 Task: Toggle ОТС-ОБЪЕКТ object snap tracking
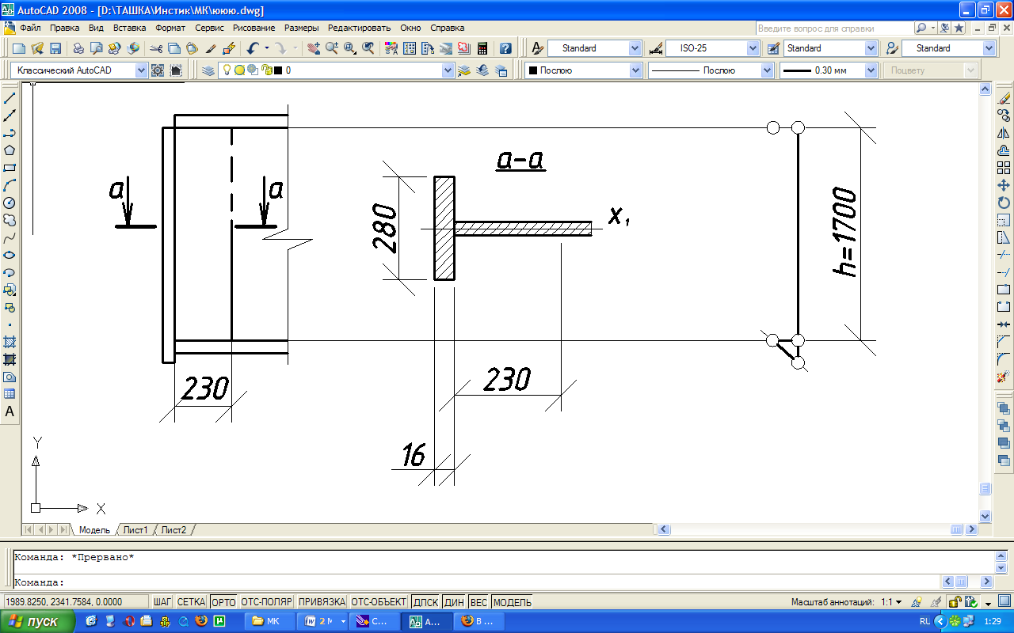click(379, 602)
